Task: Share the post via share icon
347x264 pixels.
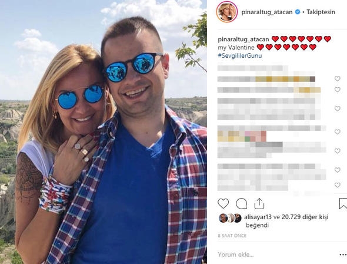Action: pos(259,203)
